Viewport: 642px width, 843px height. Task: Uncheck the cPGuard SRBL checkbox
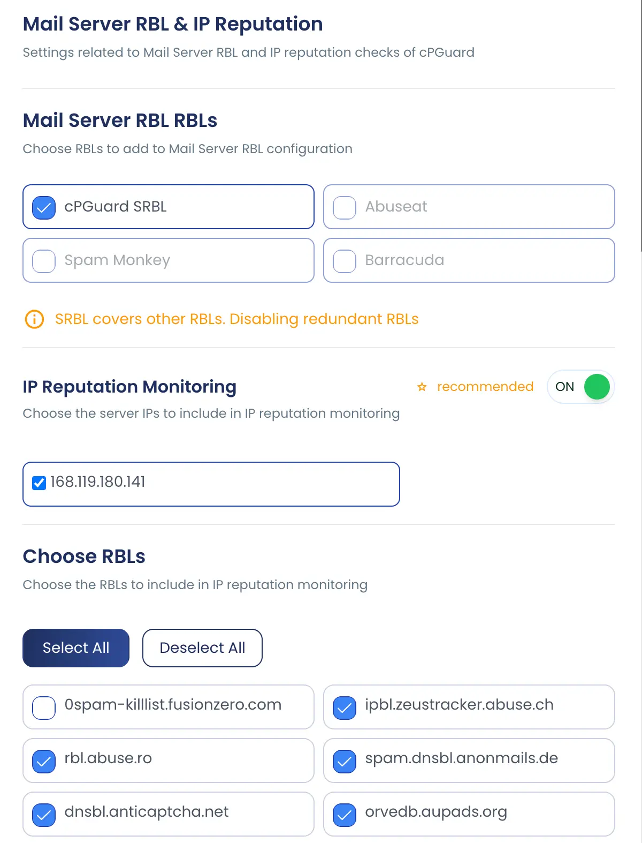[x=44, y=207]
